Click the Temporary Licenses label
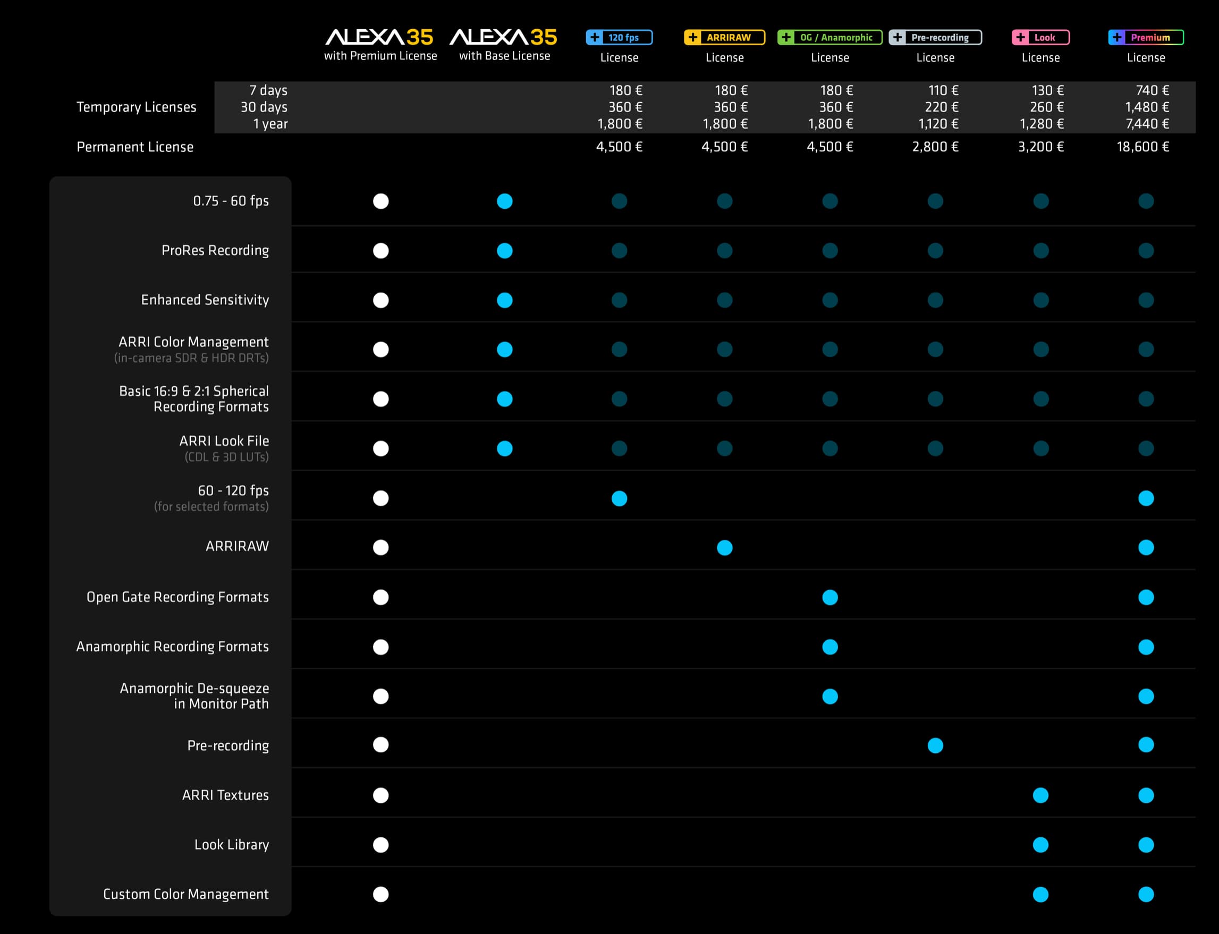This screenshot has width=1219, height=934. tap(136, 107)
